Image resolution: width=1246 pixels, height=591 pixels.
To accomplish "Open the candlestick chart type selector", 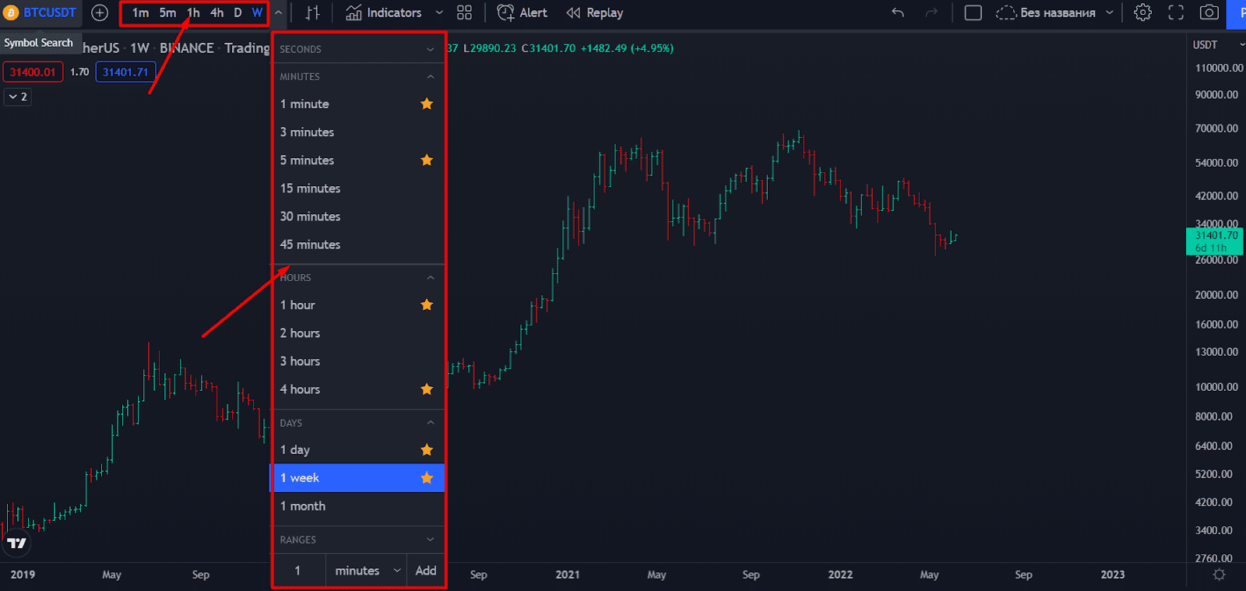I will [x=312, y=12].
